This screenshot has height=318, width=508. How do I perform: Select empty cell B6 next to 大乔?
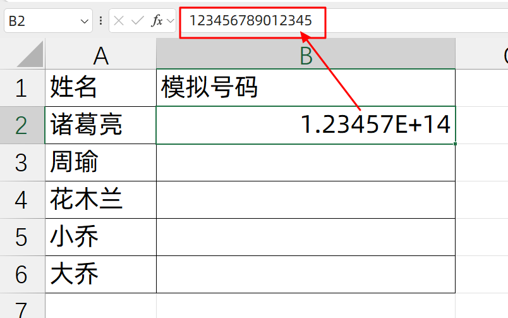tap(306, 274)
